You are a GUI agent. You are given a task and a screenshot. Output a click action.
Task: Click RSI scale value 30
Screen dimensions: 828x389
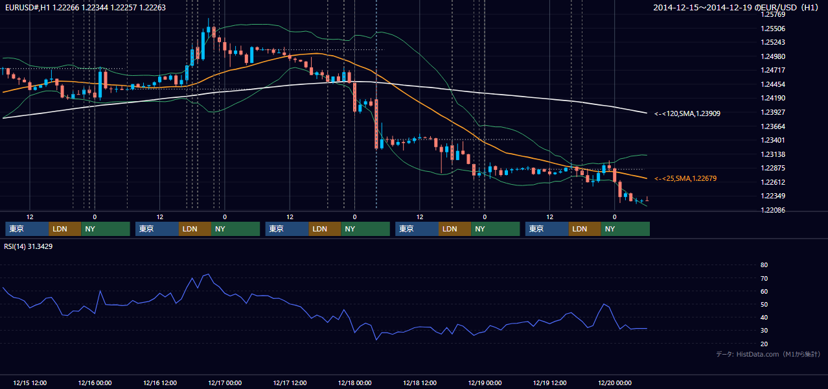coord(764,330)
